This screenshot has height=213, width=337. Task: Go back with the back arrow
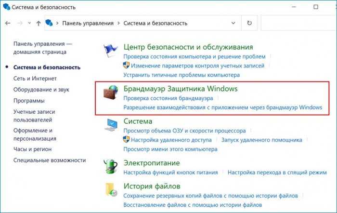8,23
